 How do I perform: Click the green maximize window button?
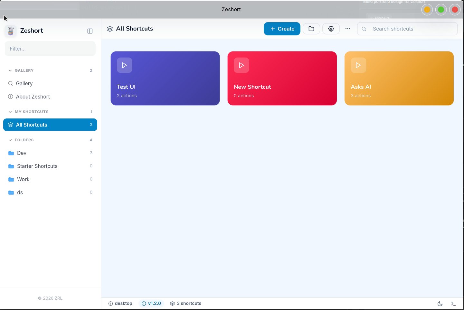click(x=441, y=10)
